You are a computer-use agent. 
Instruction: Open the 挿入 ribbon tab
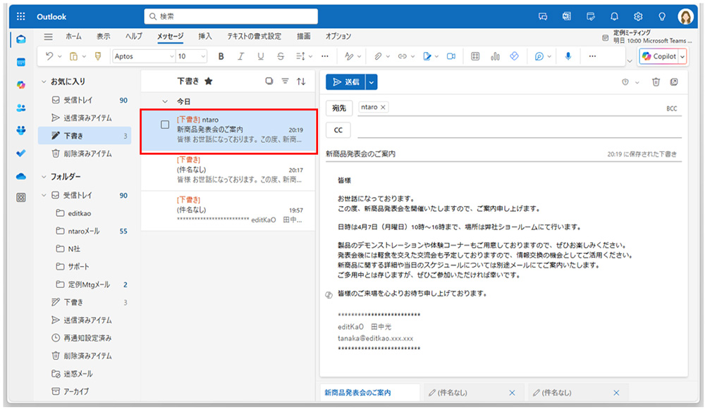(x=204, y=37)
